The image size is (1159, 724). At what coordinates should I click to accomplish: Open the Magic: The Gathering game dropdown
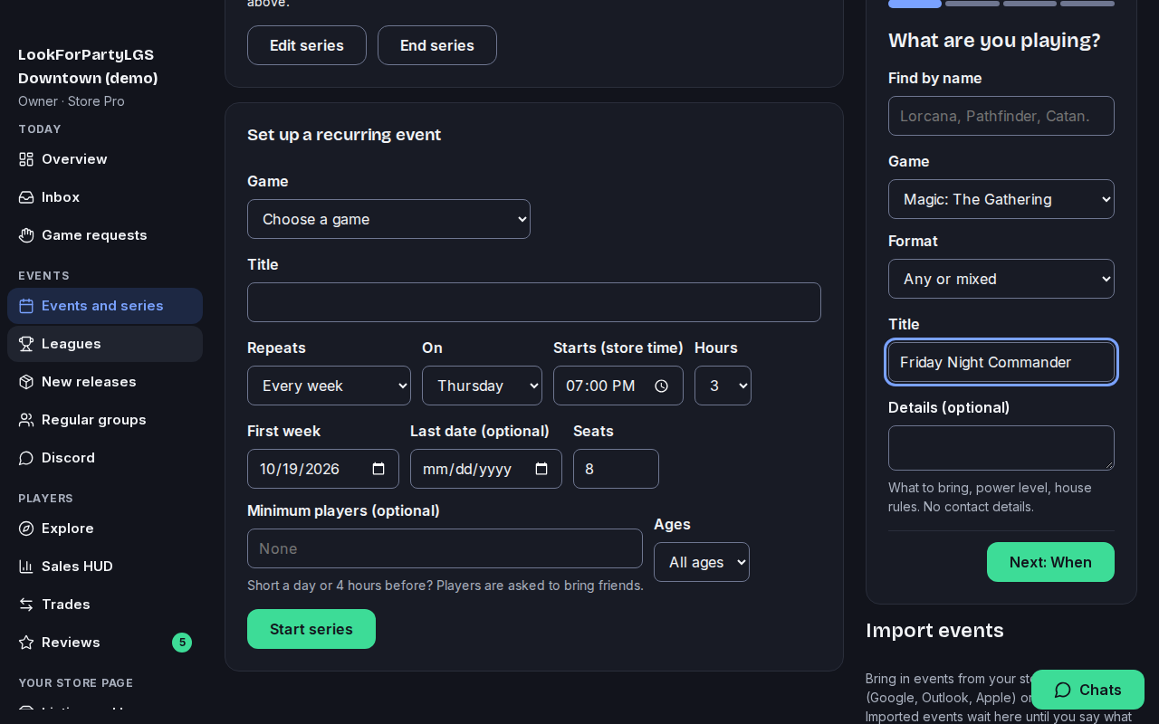coord(1001,199)
